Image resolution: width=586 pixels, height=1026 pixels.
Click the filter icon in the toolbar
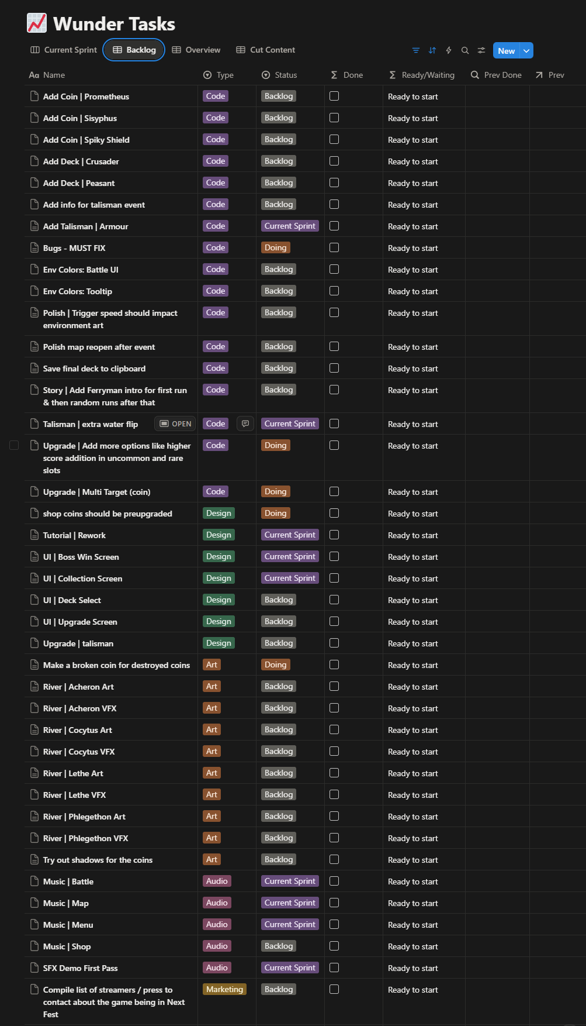(416, 50)
